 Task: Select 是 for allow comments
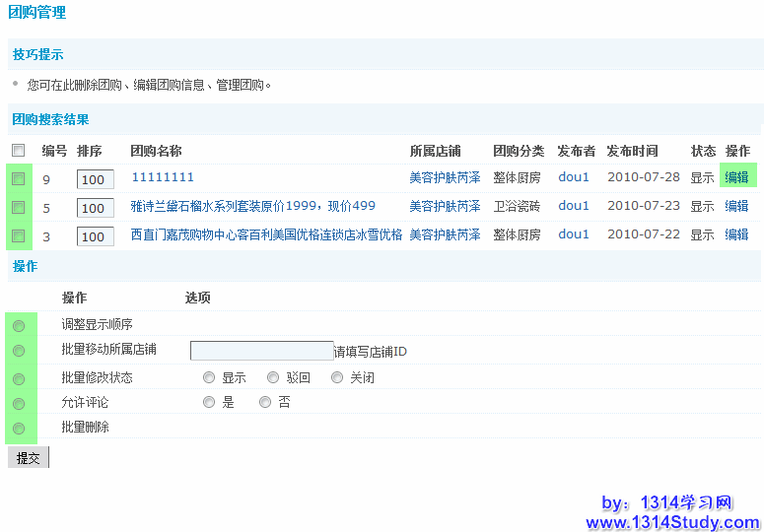pos(208,402)
